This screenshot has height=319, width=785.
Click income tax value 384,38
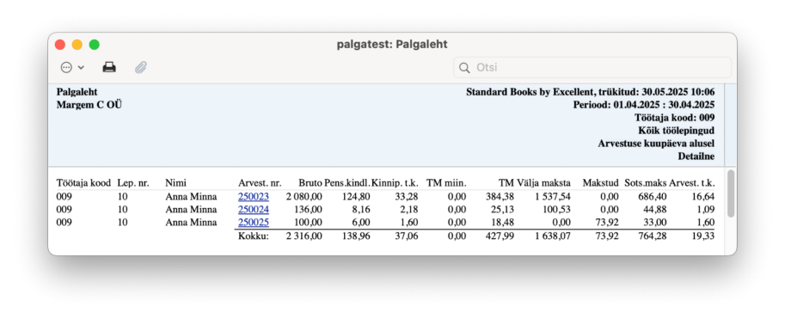(500, 197)
